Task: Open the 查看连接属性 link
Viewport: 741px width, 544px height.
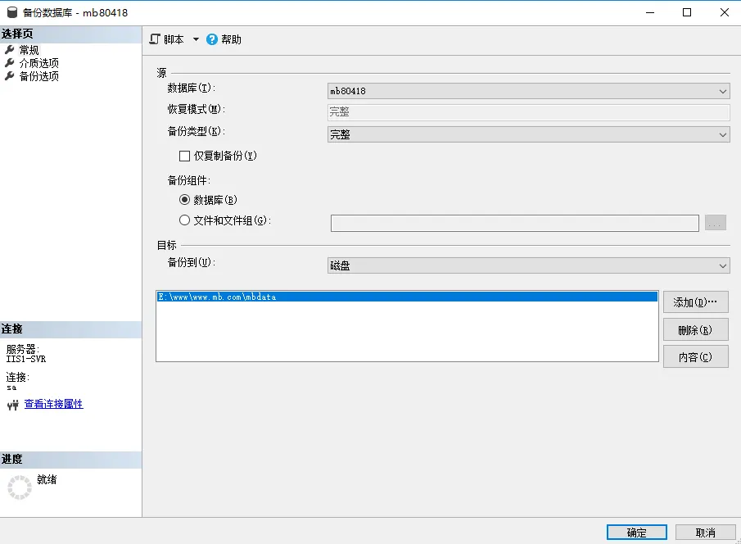Action: click(x=53, y=404)
